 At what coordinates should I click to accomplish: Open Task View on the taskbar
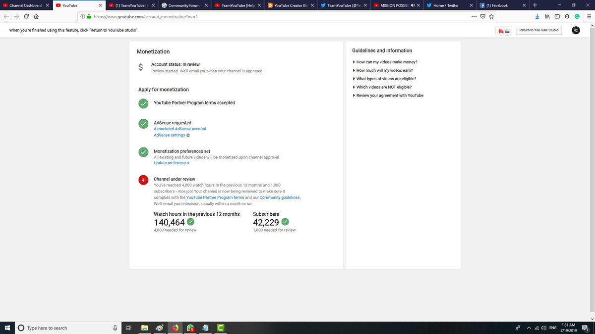point(128,328)
